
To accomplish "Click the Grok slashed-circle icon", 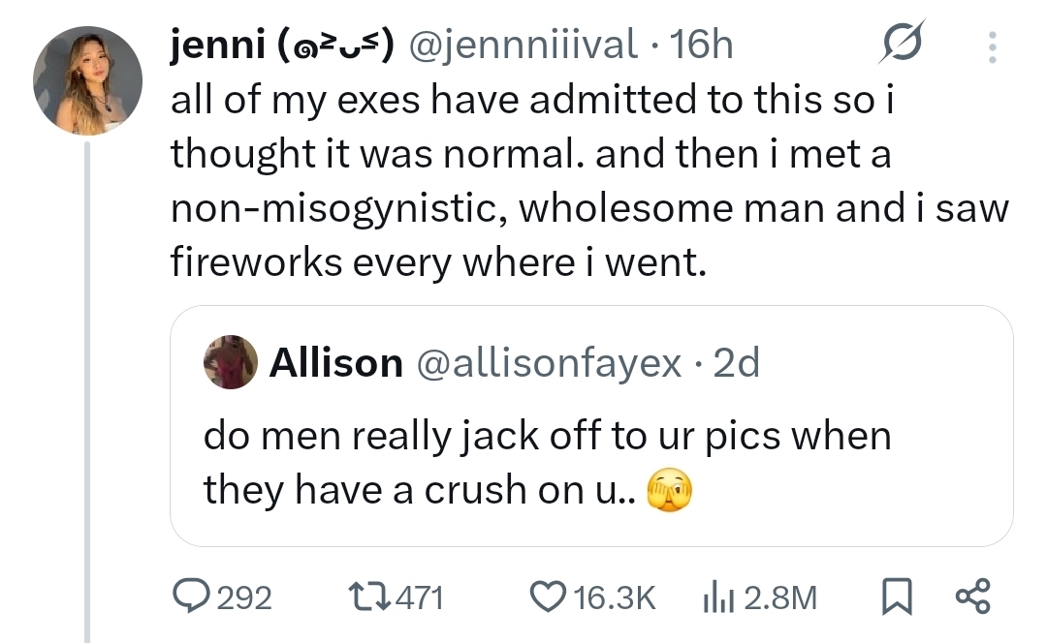I will [902, 43].
